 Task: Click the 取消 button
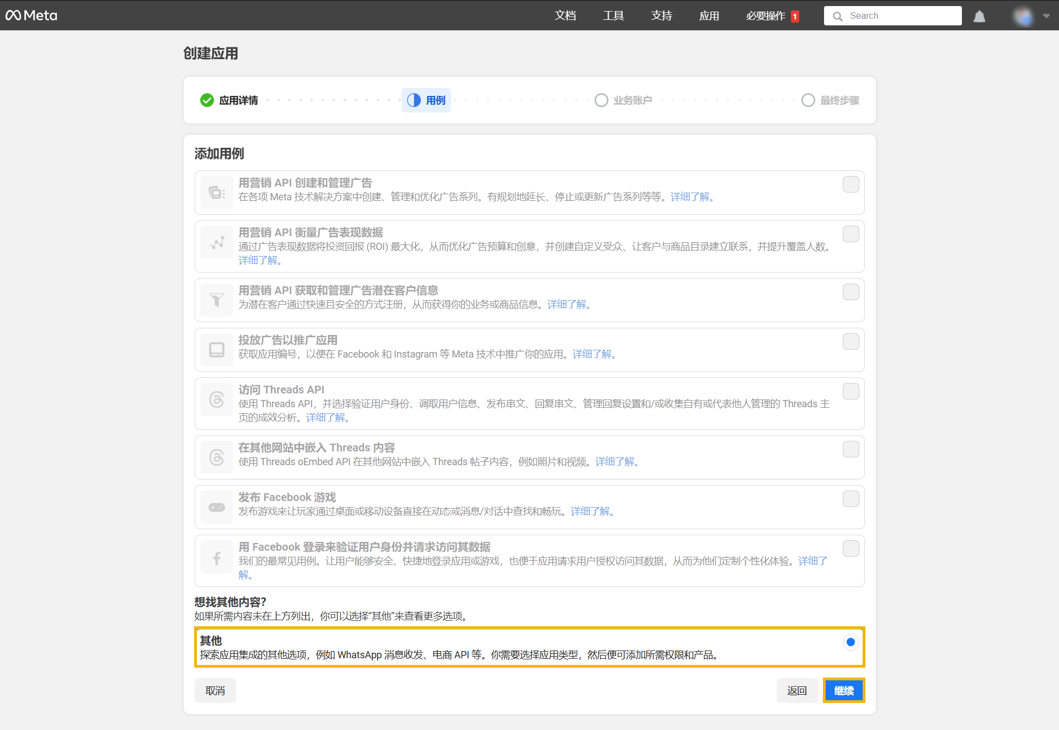pyautogui.click(x=215, y=690)
